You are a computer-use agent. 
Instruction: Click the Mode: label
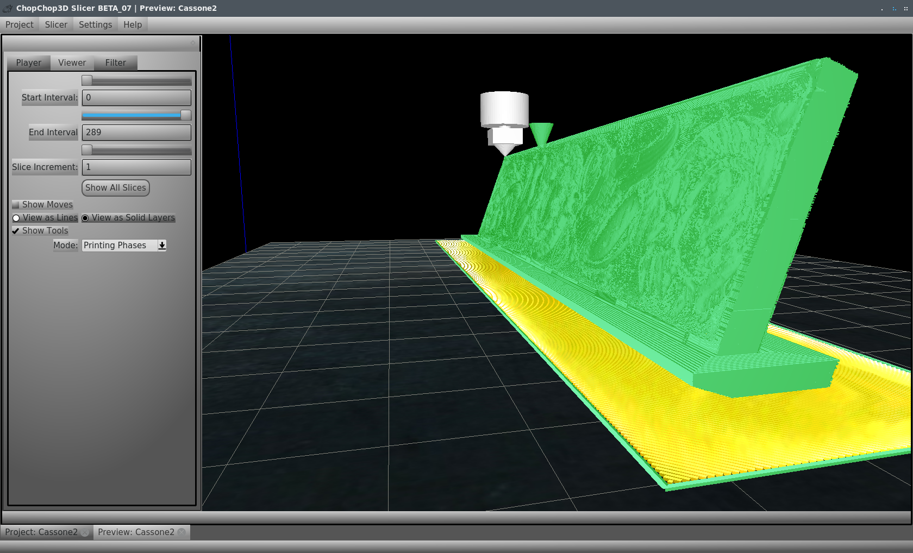66,246
